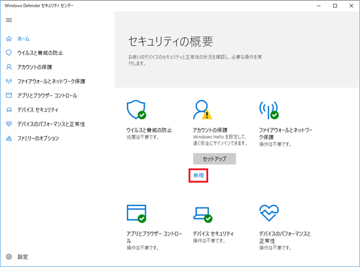Open 設定 at the sidebar bottom
The height and width of the screenshot is (267, 360).
[23, 257]
